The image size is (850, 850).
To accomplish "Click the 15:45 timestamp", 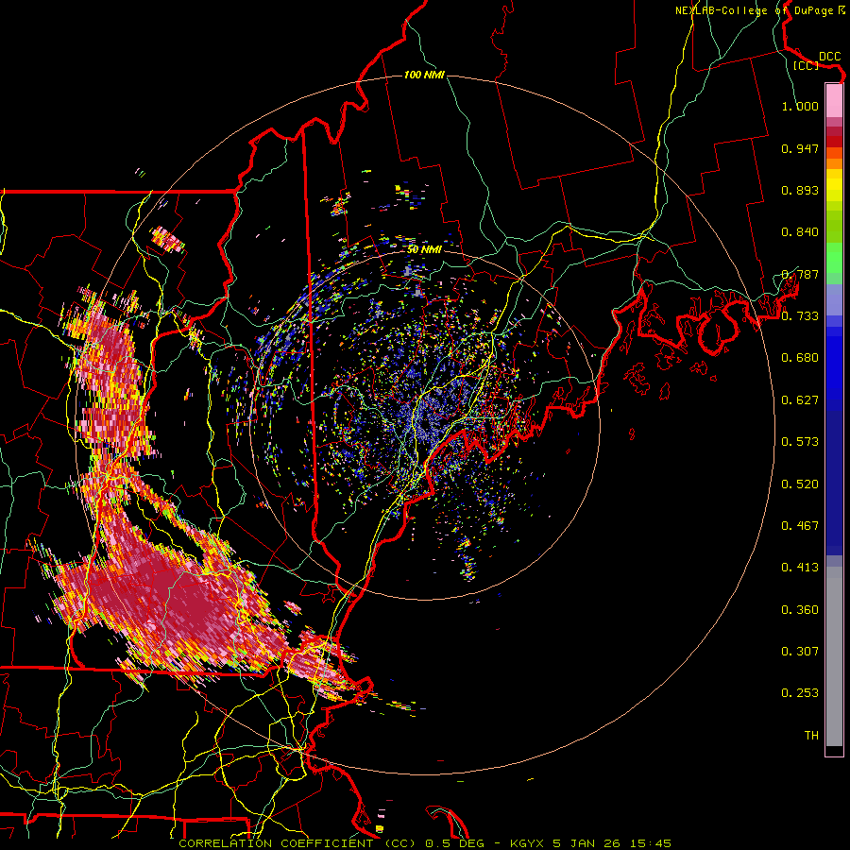I will click(x=652, y=843).
